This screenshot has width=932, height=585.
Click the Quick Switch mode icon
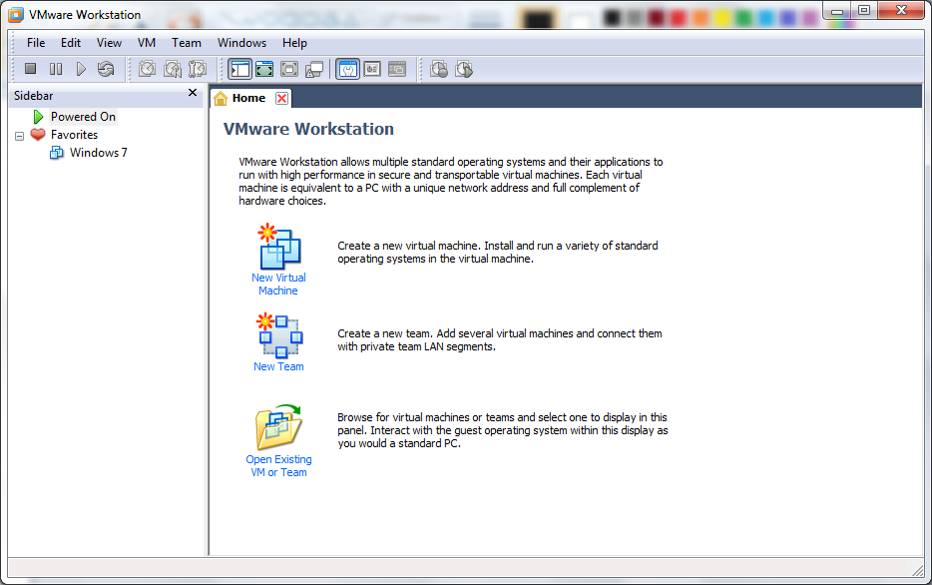[x=289, y=70]
